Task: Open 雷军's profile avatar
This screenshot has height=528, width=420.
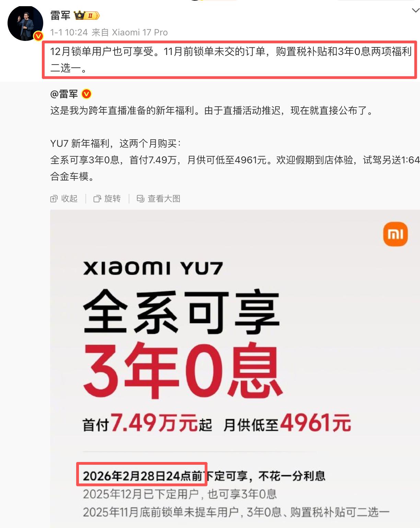Action: [25, 23]
